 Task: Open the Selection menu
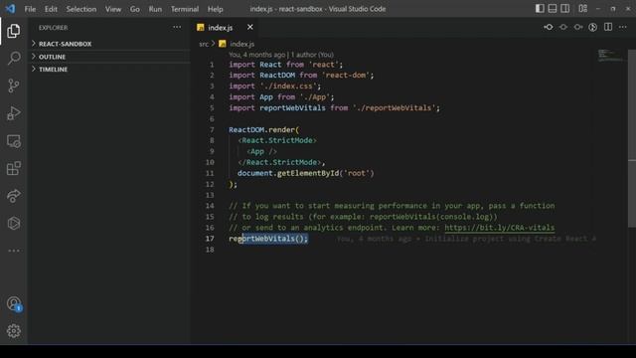click(x=81, y=9)
